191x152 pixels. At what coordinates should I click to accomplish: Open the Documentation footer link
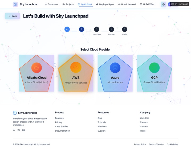(x=63, y=131)
